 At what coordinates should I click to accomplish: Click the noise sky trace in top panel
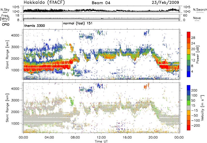[x=101, y=10]
